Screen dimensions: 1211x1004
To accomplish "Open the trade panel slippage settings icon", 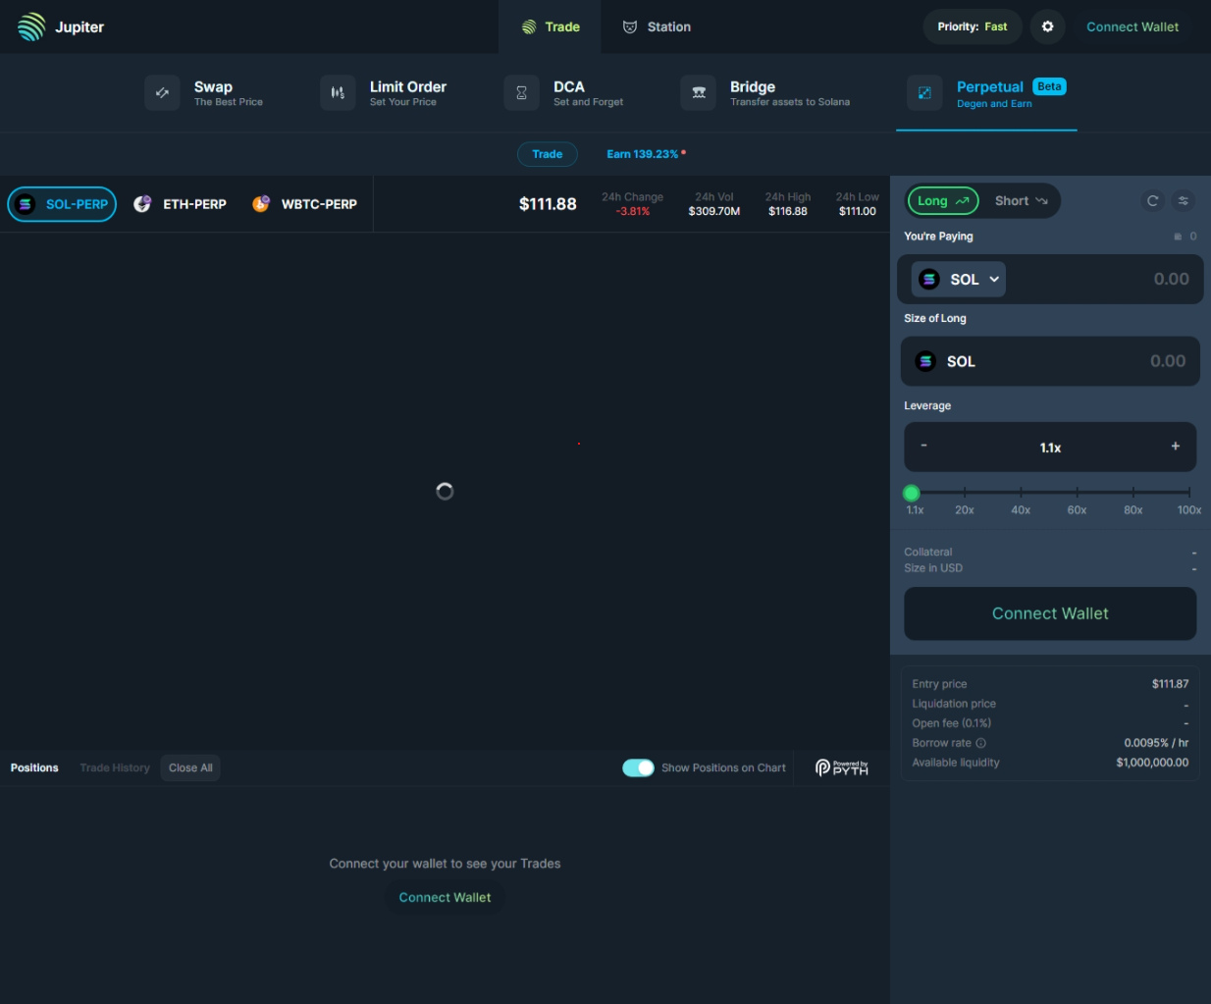I will click(x=1184, y=201).
